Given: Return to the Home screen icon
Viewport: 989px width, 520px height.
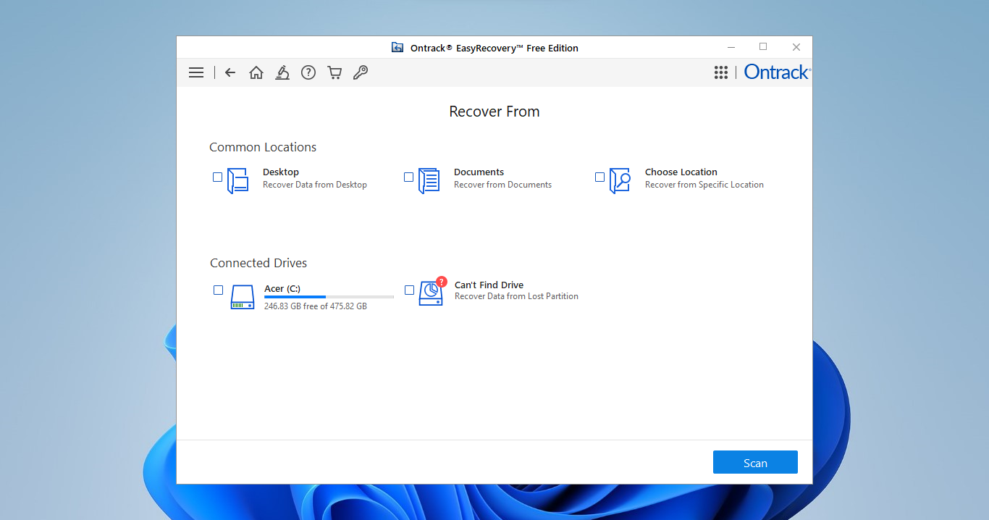Looking at the screenshot, I should (x=256, y=72).
